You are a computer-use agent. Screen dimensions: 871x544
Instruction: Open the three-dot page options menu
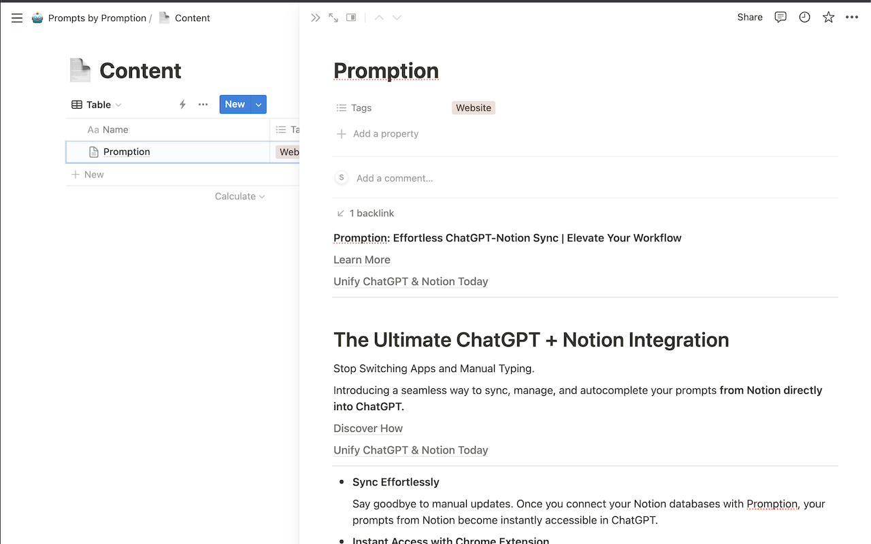coord(852,18)
